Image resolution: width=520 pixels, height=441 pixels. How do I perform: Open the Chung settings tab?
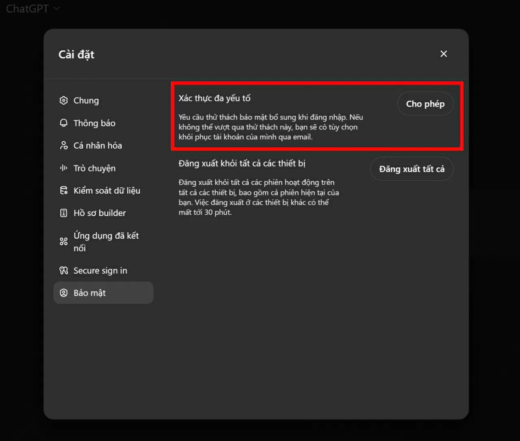click(86, 100)
